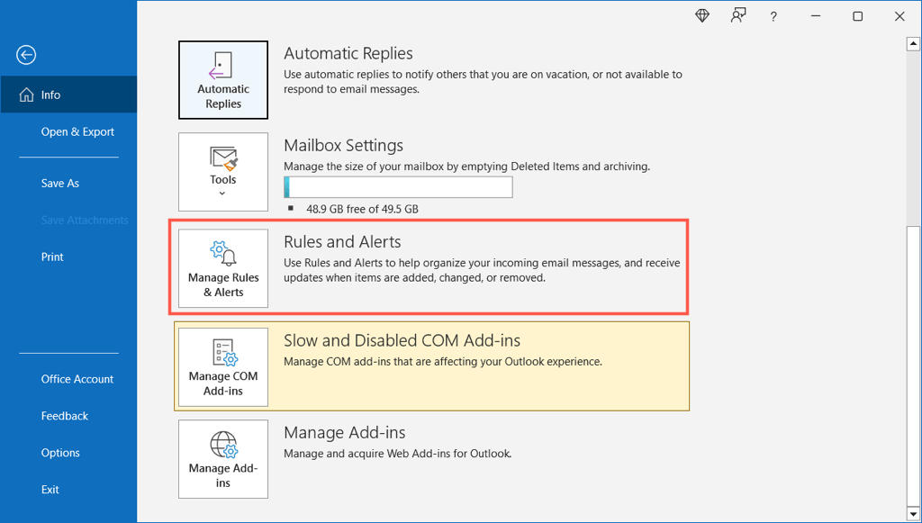The width and height of the screenshot is (922, 523).
Task: Open Outlook Options
Action: click(x=59, y=452)
